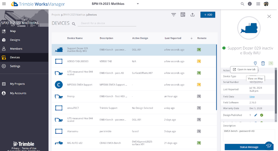Sort by Last Reported column arrow
The image size is (278, 151).
[191, 38]
